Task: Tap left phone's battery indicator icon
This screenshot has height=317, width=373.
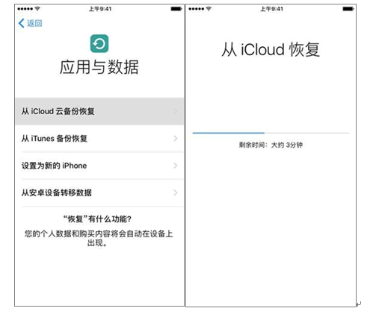Action: coord(176,9)
